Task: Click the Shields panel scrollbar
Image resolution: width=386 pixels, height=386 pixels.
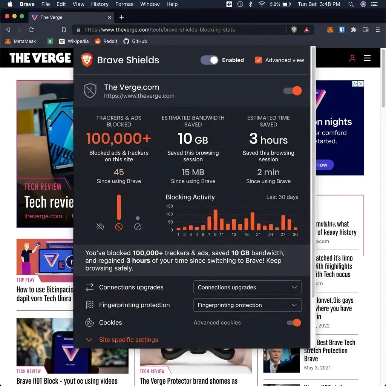Action: pos(313,172)
